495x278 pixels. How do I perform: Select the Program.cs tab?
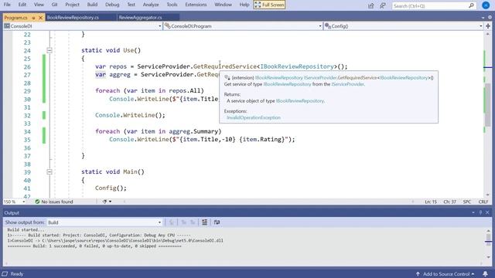tap(15, 18)
